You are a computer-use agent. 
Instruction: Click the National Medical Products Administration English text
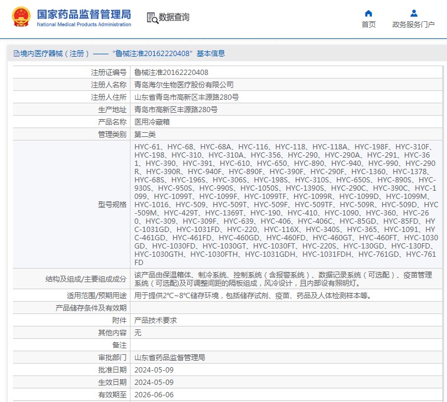click(x=84, y=25)
